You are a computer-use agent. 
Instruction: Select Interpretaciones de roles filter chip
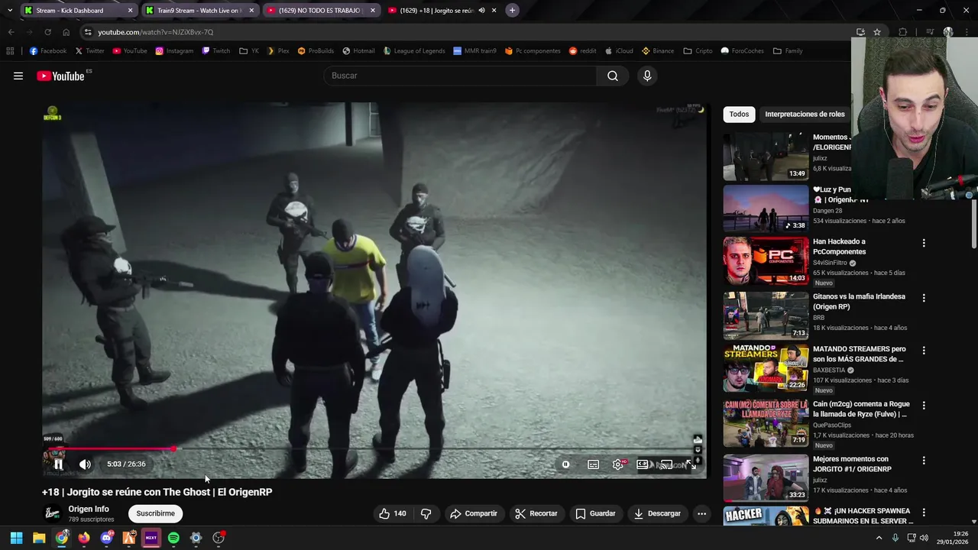(805, 114)
